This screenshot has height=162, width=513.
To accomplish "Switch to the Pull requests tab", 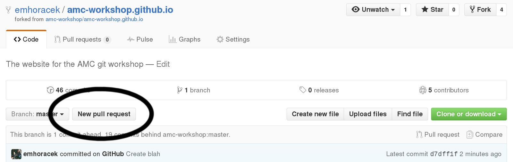I will 82,39.
